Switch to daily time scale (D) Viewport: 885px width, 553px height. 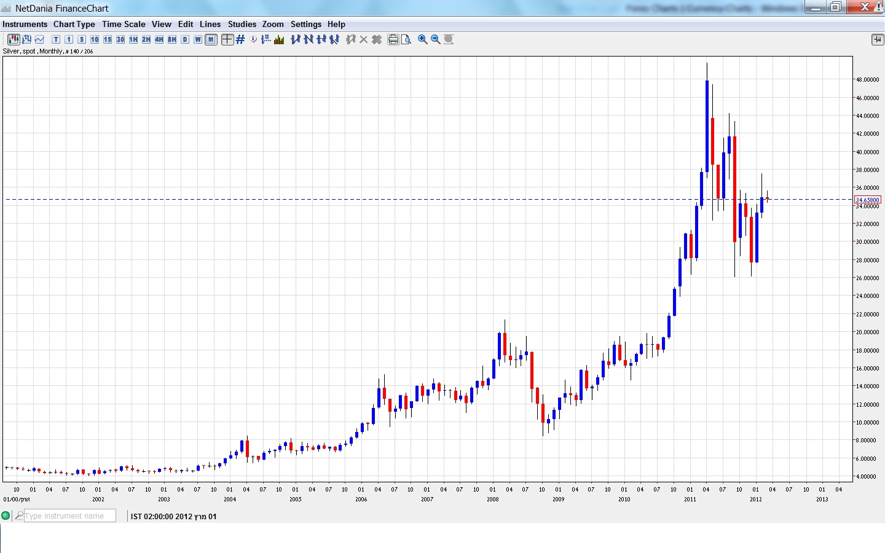[185, 39]
